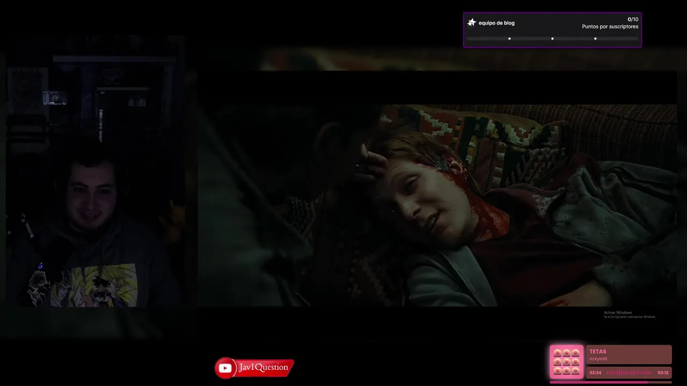Click the Jav1Question channel name

264,367
